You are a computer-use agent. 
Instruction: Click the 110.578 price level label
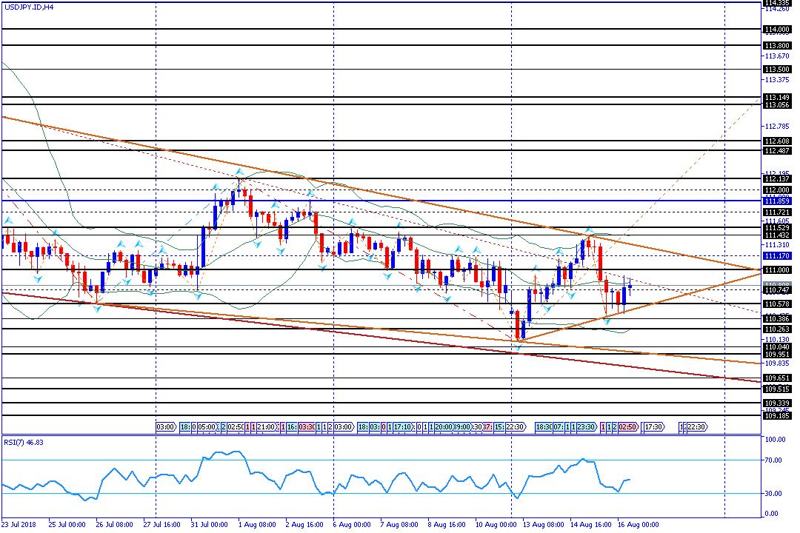tap(776, 304)
